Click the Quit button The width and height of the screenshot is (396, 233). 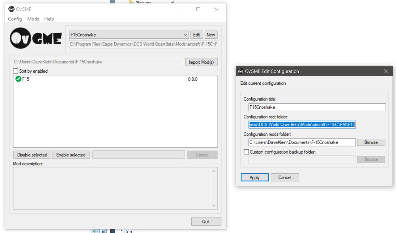(x=206, y=222)
